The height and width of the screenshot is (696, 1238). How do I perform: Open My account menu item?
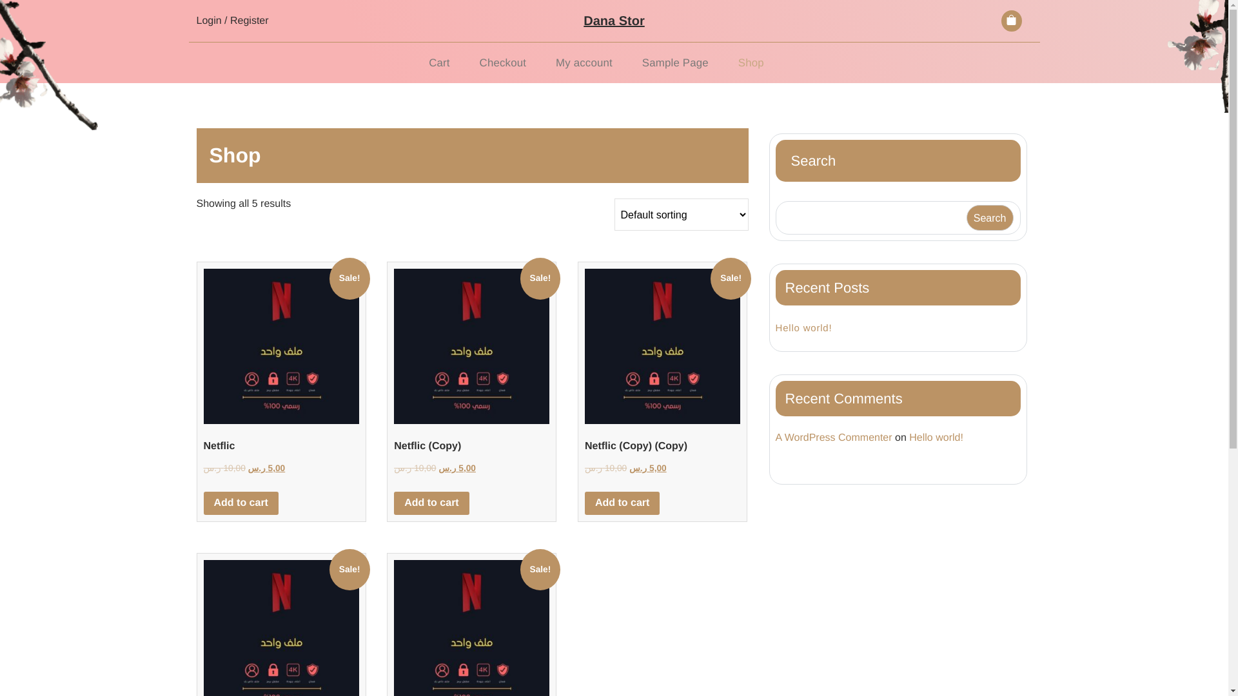tap(584, 63)
